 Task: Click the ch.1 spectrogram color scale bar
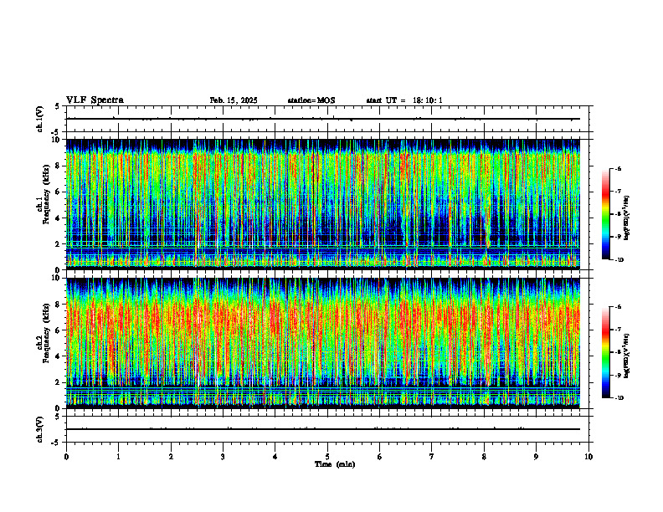pyautogui.click(x=606, y=214)
